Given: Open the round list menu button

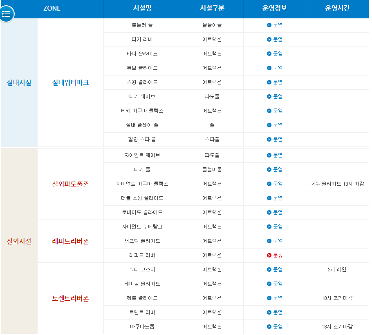Looking at the screenshot, I should click(x=7, y=14).
